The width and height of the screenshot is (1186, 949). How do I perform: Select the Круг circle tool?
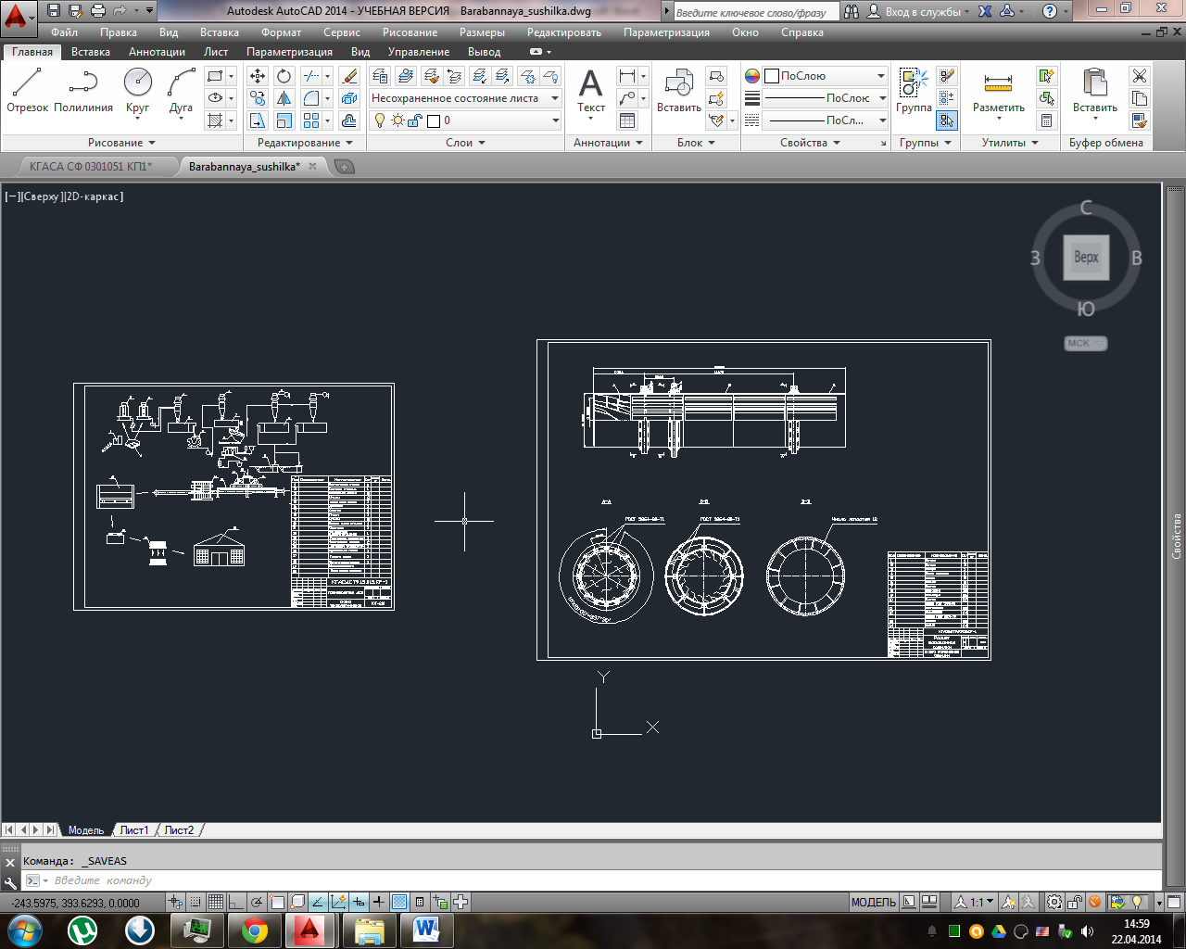coord(137,91)
